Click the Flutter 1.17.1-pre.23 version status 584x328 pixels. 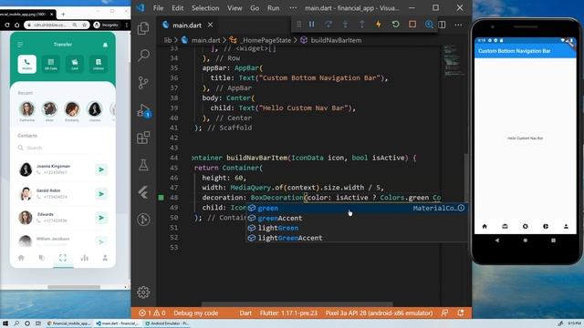(288, 313)
